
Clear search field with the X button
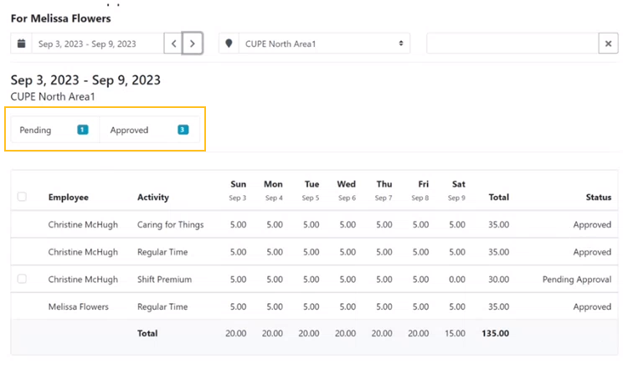(609, 44)
